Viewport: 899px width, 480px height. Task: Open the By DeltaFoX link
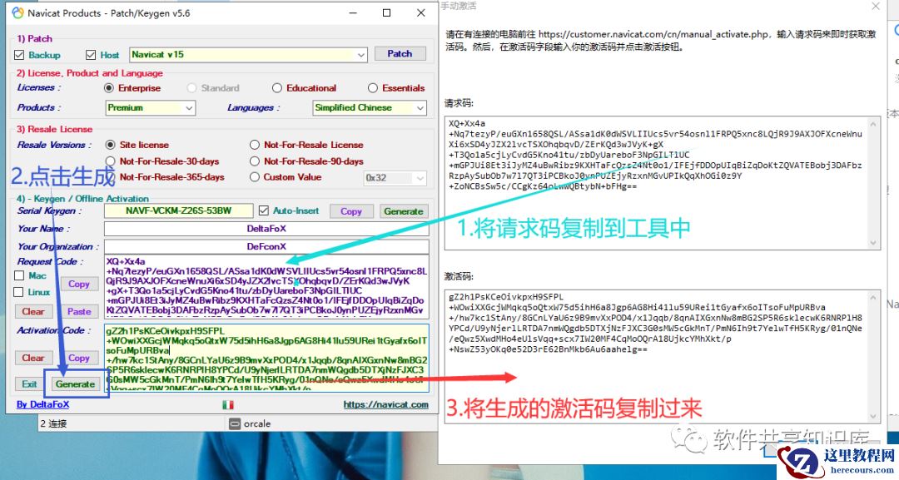(43, 404)
